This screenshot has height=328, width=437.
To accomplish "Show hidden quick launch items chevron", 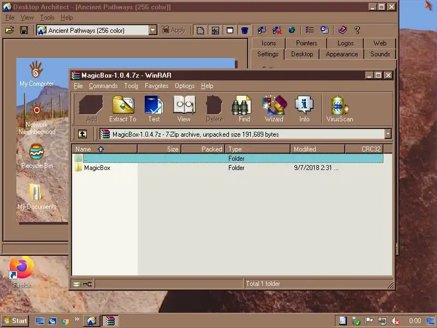I will pos(77,319).
